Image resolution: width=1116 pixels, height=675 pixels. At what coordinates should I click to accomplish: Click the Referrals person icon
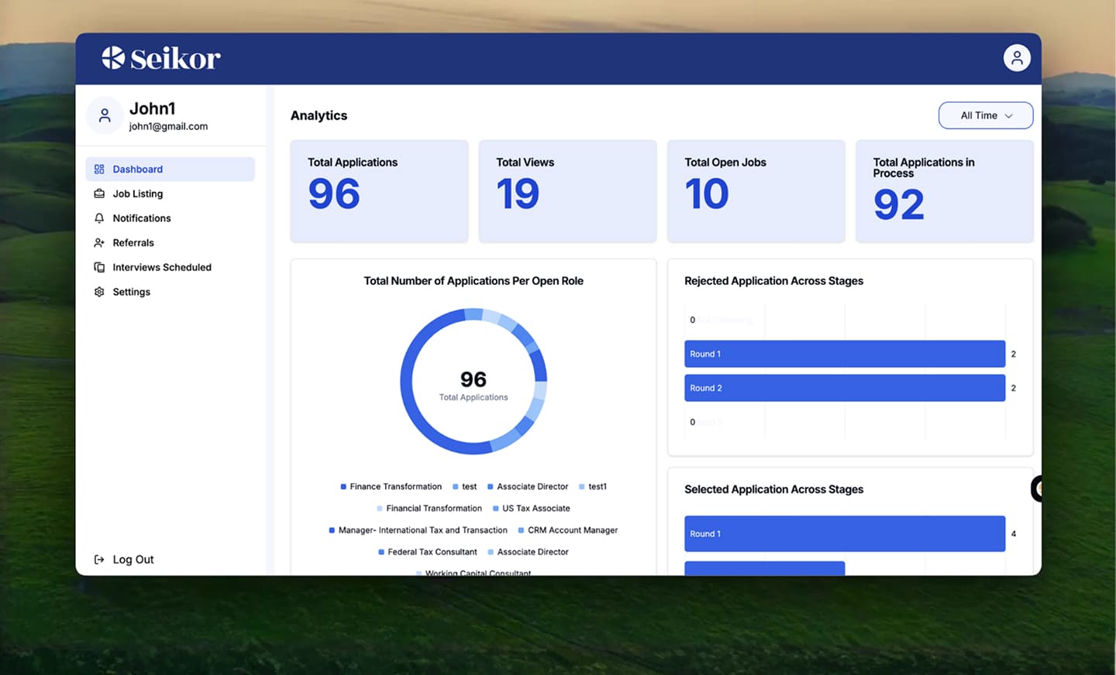point(99,243)
